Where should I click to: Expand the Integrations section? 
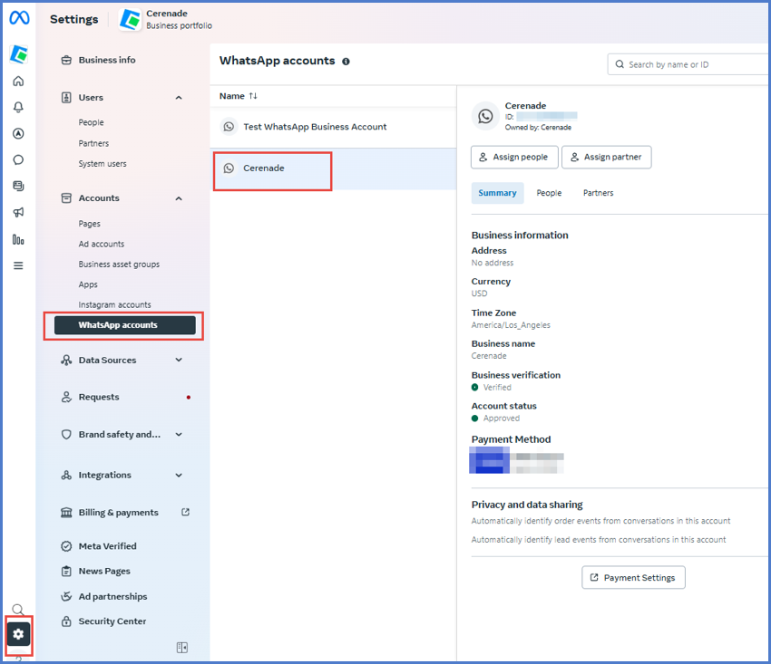(x=179, y=476)
